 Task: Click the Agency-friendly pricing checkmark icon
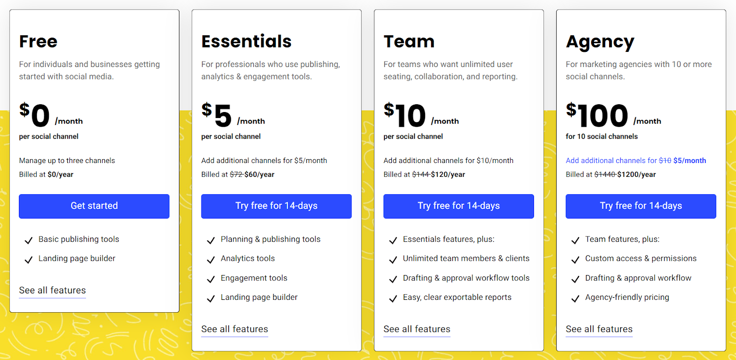575,298
